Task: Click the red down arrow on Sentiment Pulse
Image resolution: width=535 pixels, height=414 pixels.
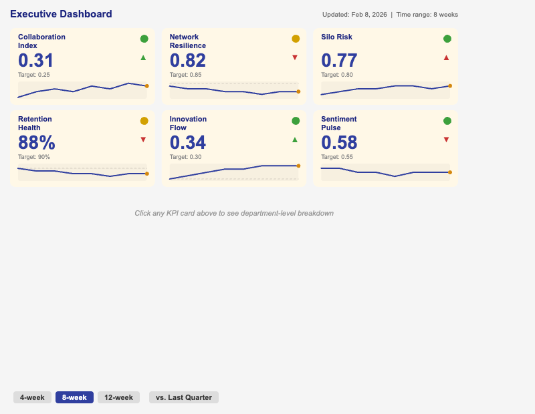Action: click(x=447, y=140)
